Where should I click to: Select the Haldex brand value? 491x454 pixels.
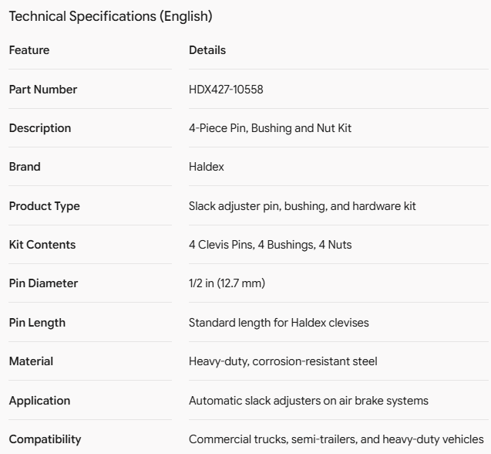pyautogui.click(x=207, y=167)
